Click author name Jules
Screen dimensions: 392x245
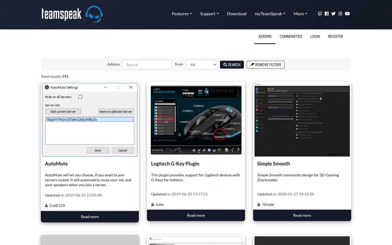[160, 204]
